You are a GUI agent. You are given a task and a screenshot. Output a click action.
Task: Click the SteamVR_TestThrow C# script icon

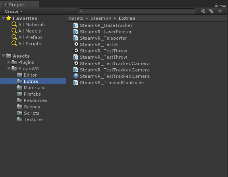[75, 57]
